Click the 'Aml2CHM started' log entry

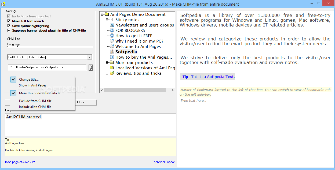point(23,117)
